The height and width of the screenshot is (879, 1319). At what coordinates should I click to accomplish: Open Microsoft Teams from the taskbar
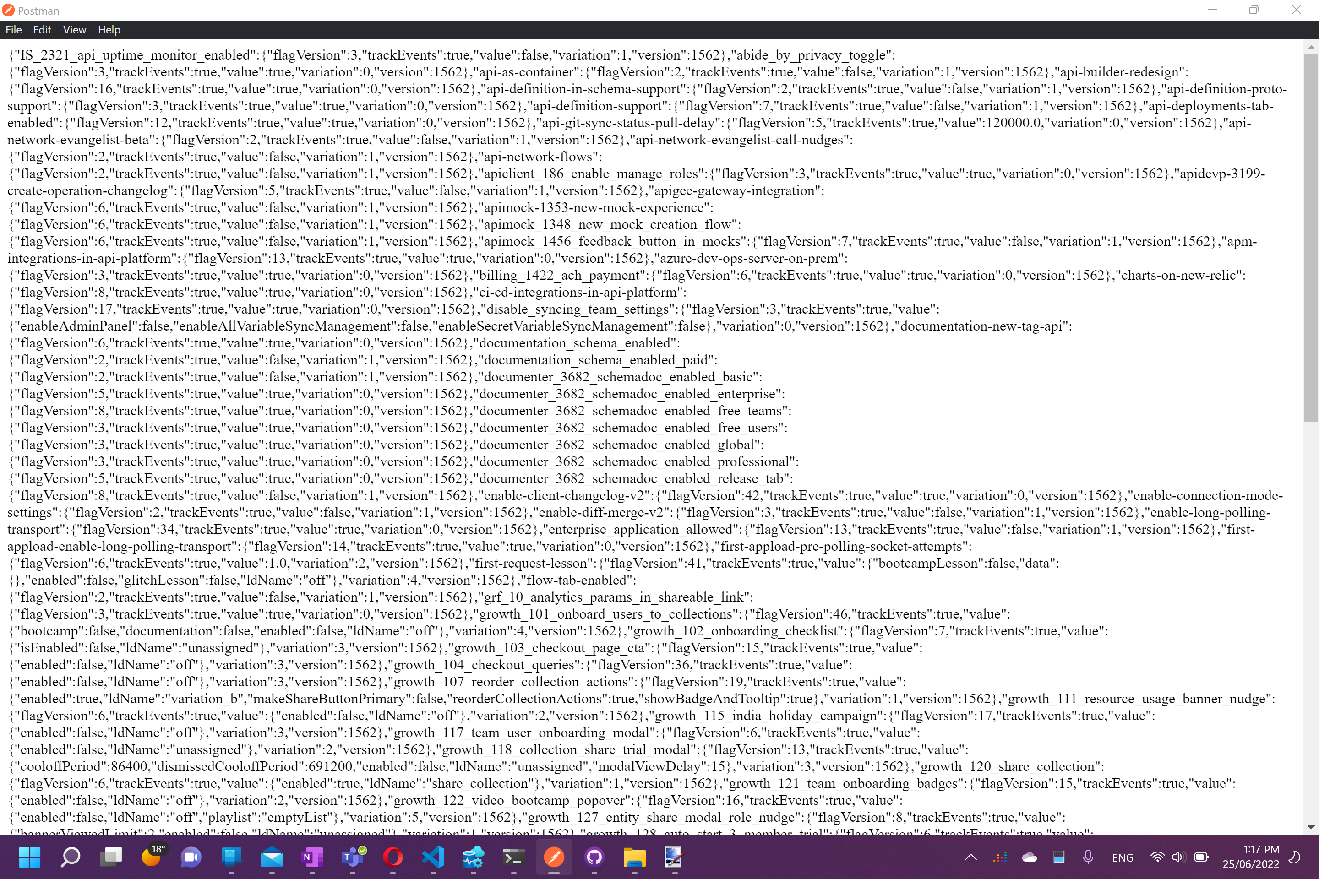353,857
